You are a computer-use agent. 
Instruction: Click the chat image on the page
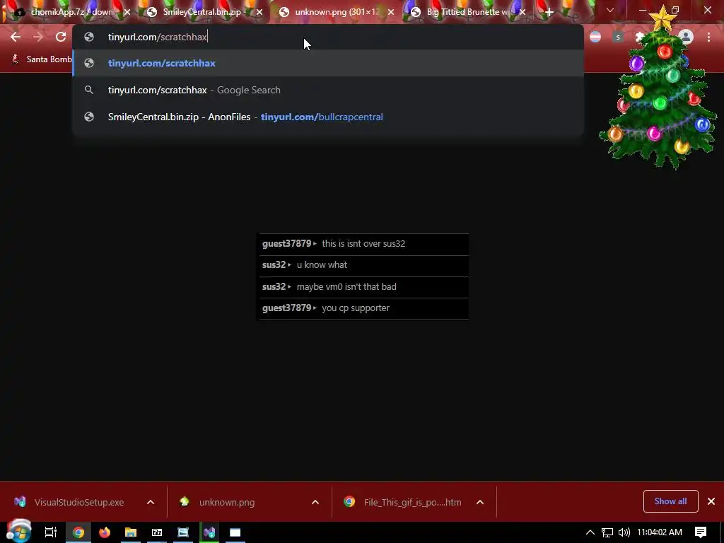tap(363, 276)
